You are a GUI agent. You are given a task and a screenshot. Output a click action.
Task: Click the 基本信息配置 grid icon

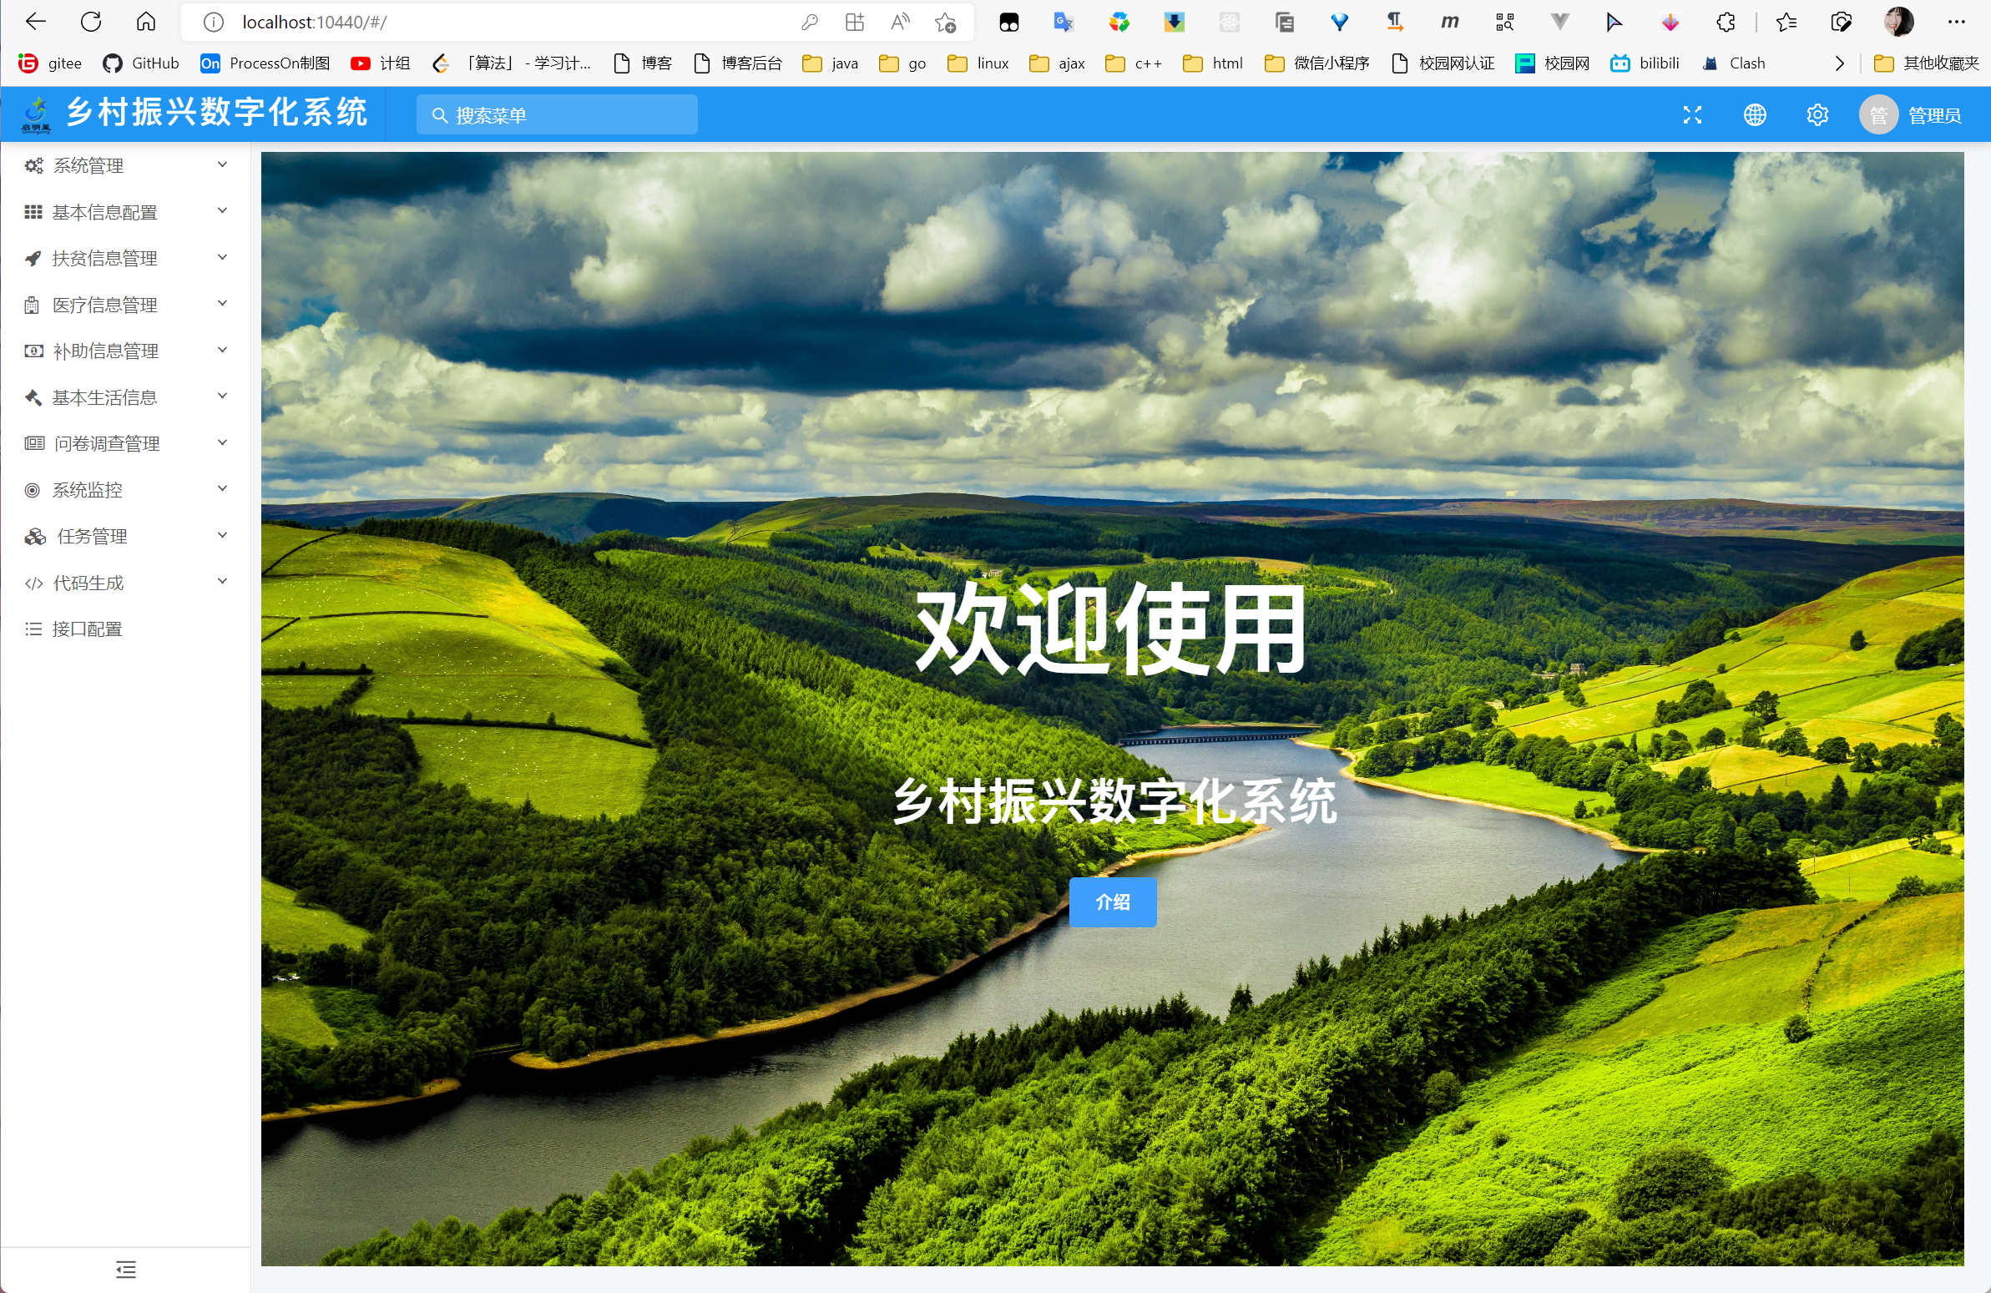point(33,212)
